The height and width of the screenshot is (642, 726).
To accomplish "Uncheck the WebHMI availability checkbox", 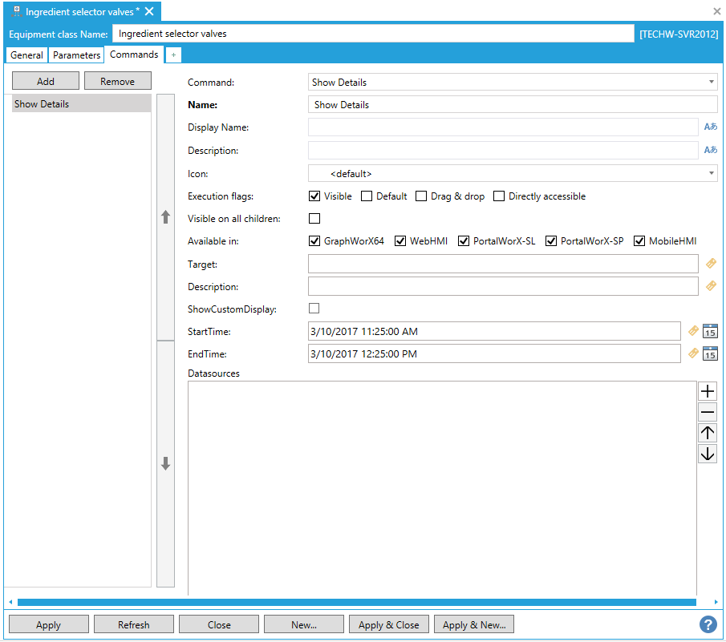I will click(x=401, y=241).
